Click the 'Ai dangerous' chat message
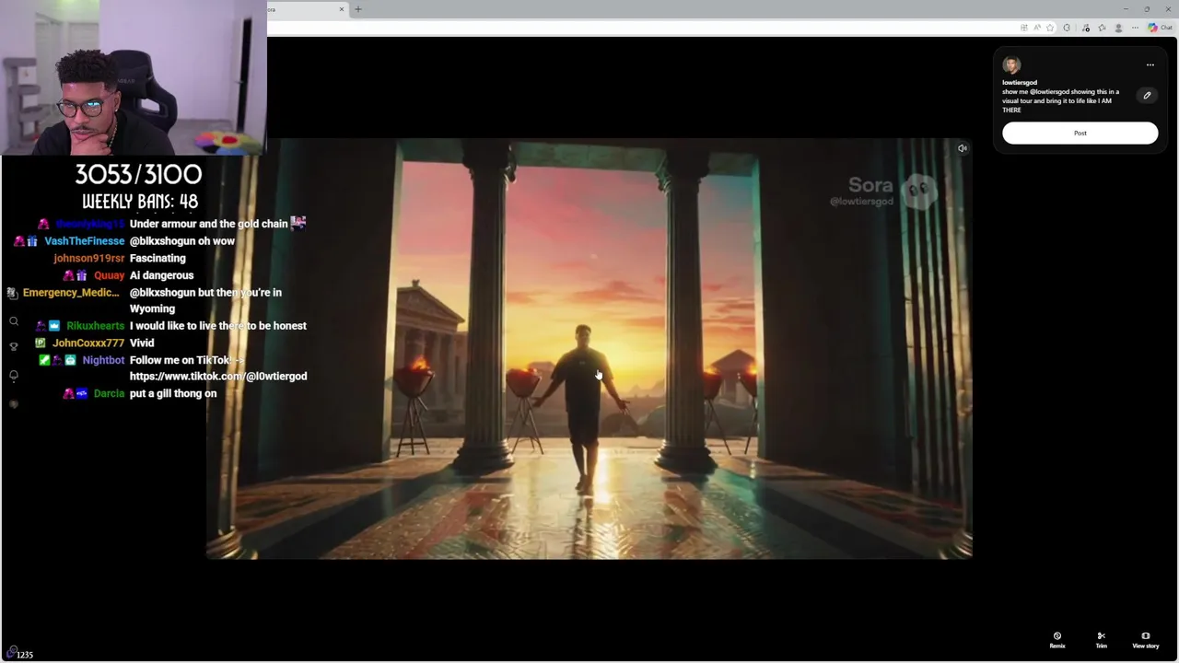 (x=161, y=275)
